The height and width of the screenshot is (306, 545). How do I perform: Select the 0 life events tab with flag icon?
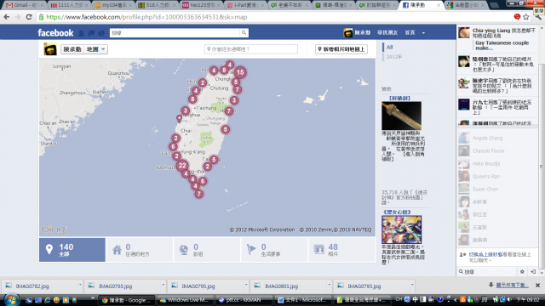(274, 250)
